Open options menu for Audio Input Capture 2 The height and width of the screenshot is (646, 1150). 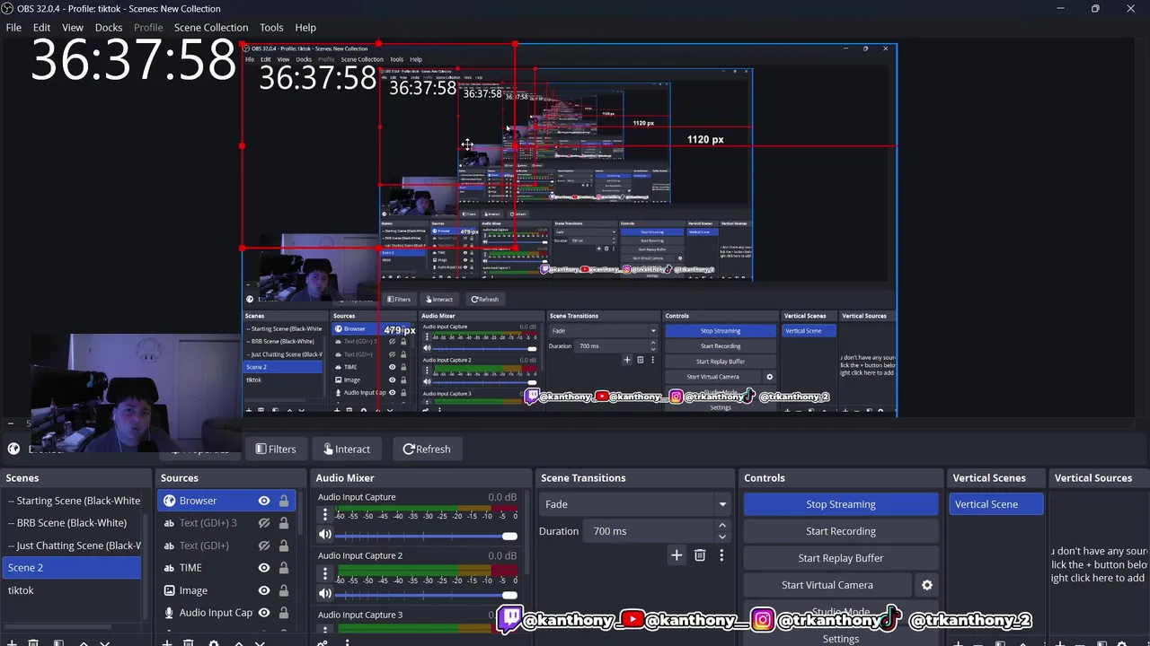pyautogui.click(x=325, y=573)
